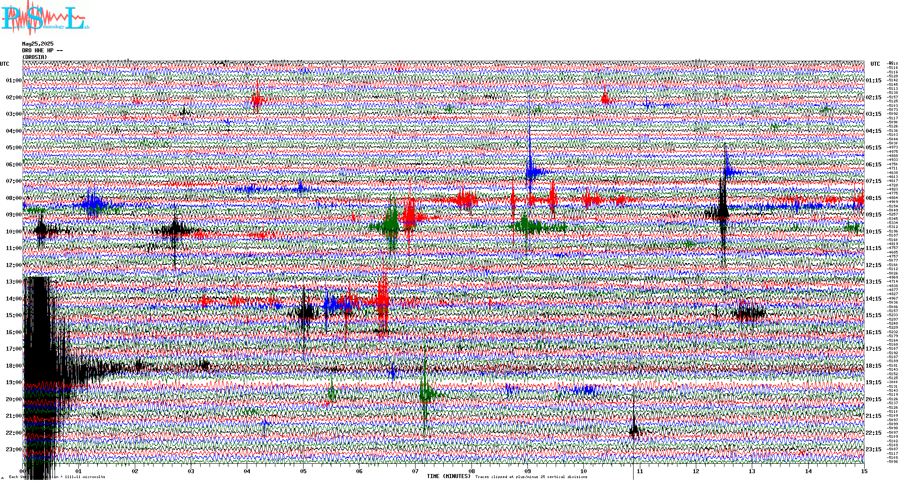Click the 04:00 hour label

pos(14,131)
